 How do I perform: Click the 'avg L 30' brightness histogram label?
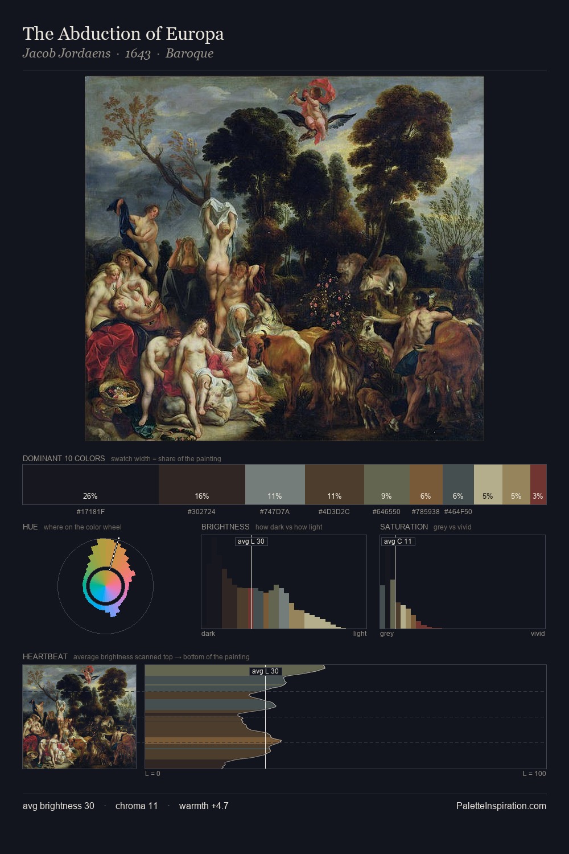click(251, 541)
